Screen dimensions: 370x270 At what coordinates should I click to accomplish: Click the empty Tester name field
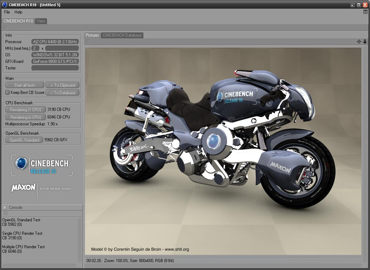click(x=55, y=68)
